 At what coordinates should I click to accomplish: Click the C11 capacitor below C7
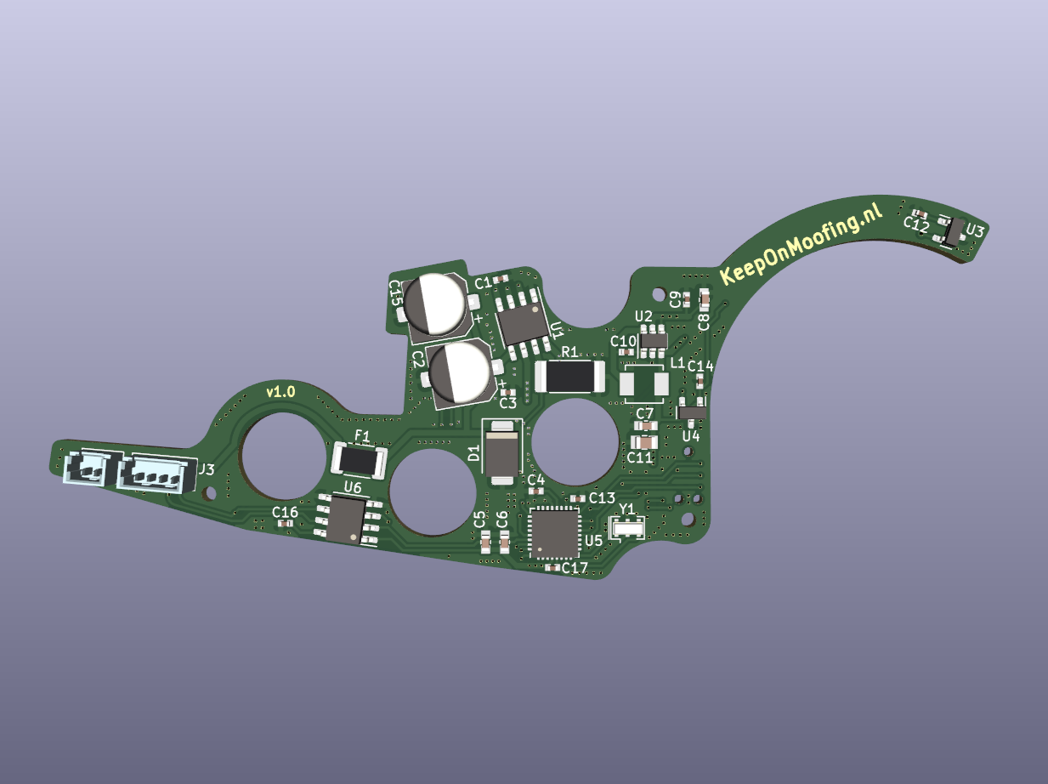coord(645,442)
